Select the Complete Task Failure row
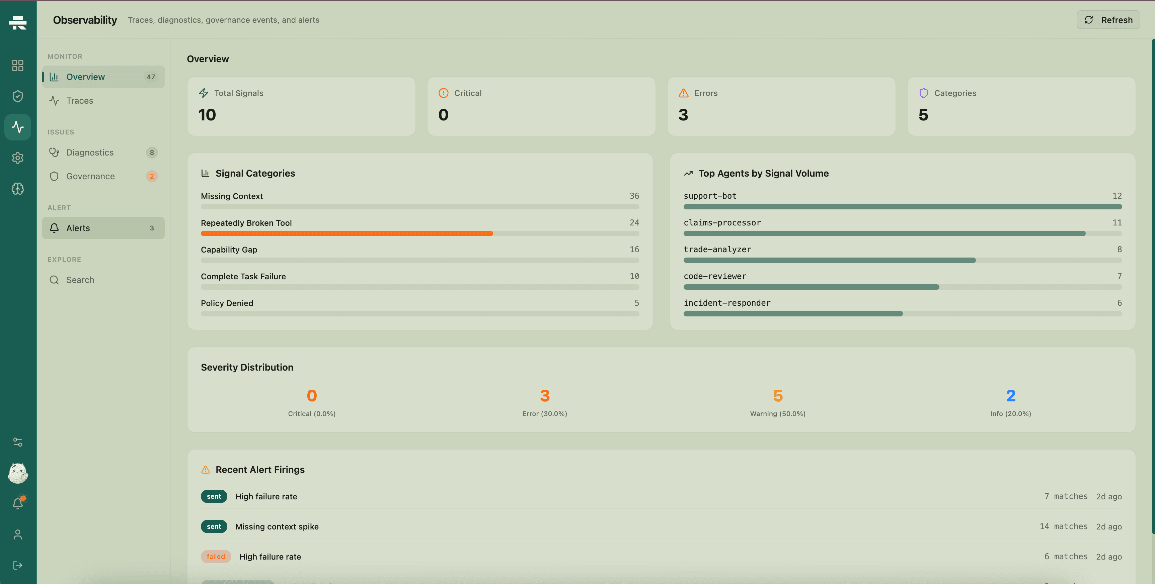This screenshot has height=584, width=1155. coord(420,281)
